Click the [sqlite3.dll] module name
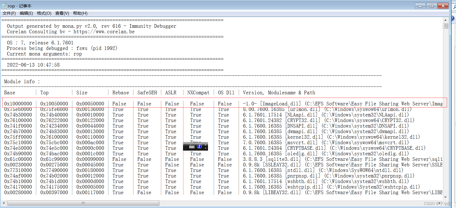This screenshot has height=208, width=456. click(283, 159)
